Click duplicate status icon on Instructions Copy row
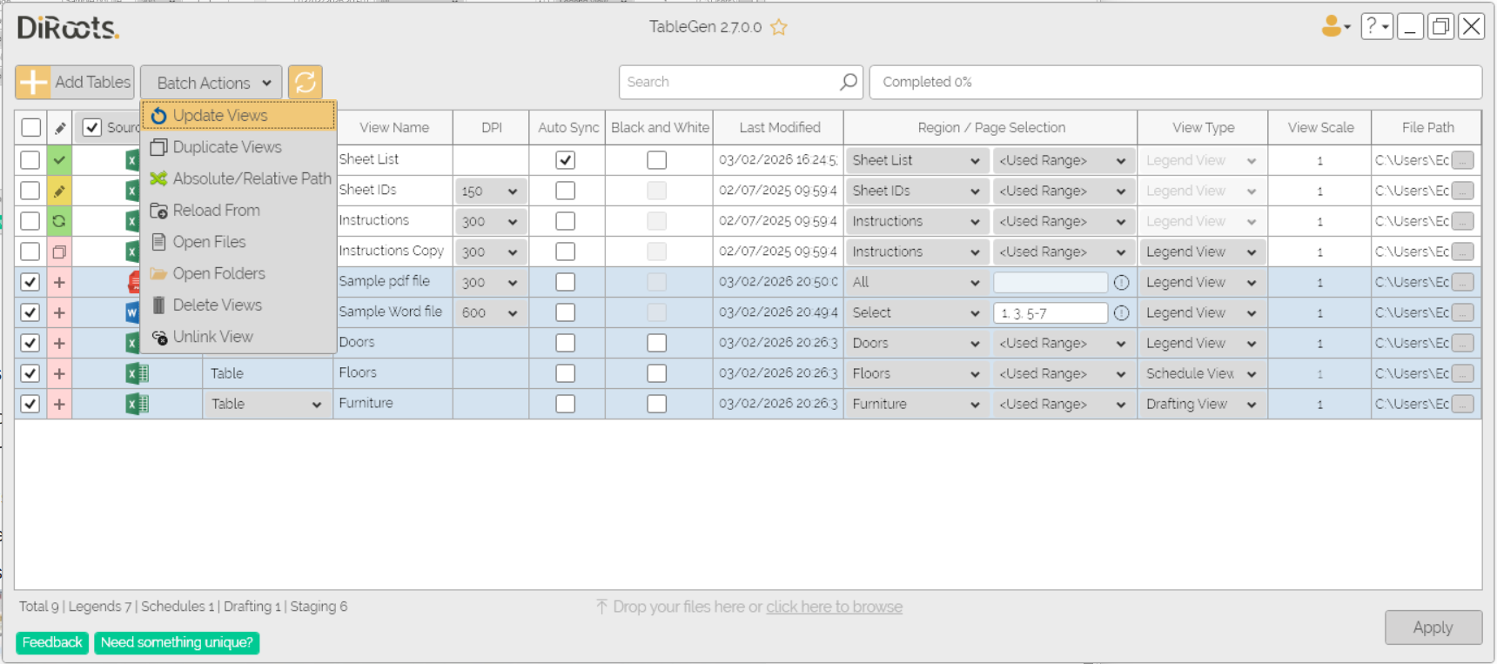Viewport: 1497px width, 664px height. point(59,252)
